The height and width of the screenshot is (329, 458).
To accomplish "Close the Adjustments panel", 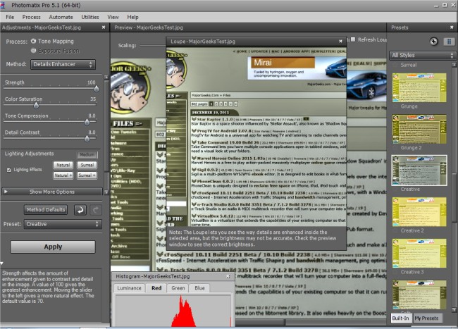I will click(x=104, y=27).
